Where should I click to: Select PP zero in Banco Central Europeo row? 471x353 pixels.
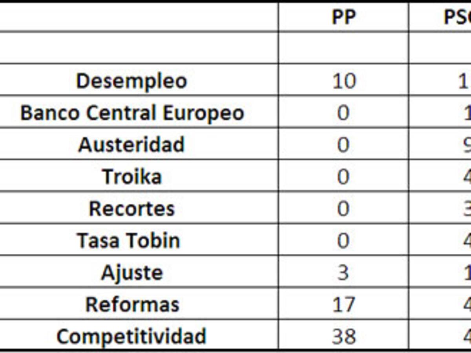(x=343, y=113)
